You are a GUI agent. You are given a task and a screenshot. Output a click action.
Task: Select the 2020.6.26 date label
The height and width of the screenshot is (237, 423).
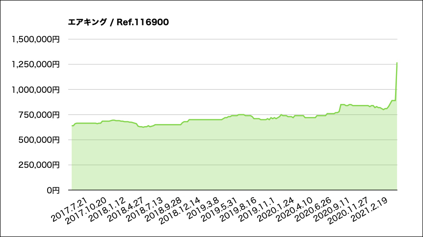(x=313, y=210)
